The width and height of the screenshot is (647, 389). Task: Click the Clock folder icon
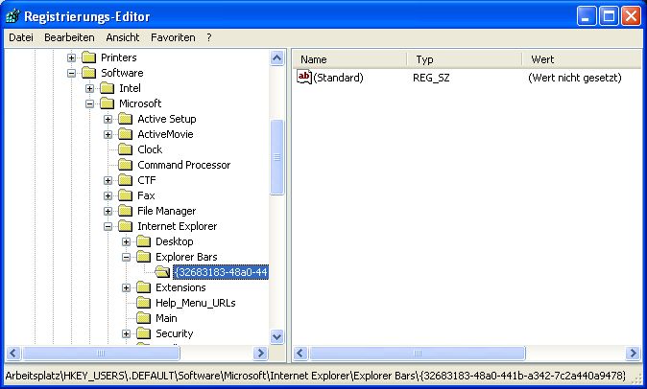[125, 149]
